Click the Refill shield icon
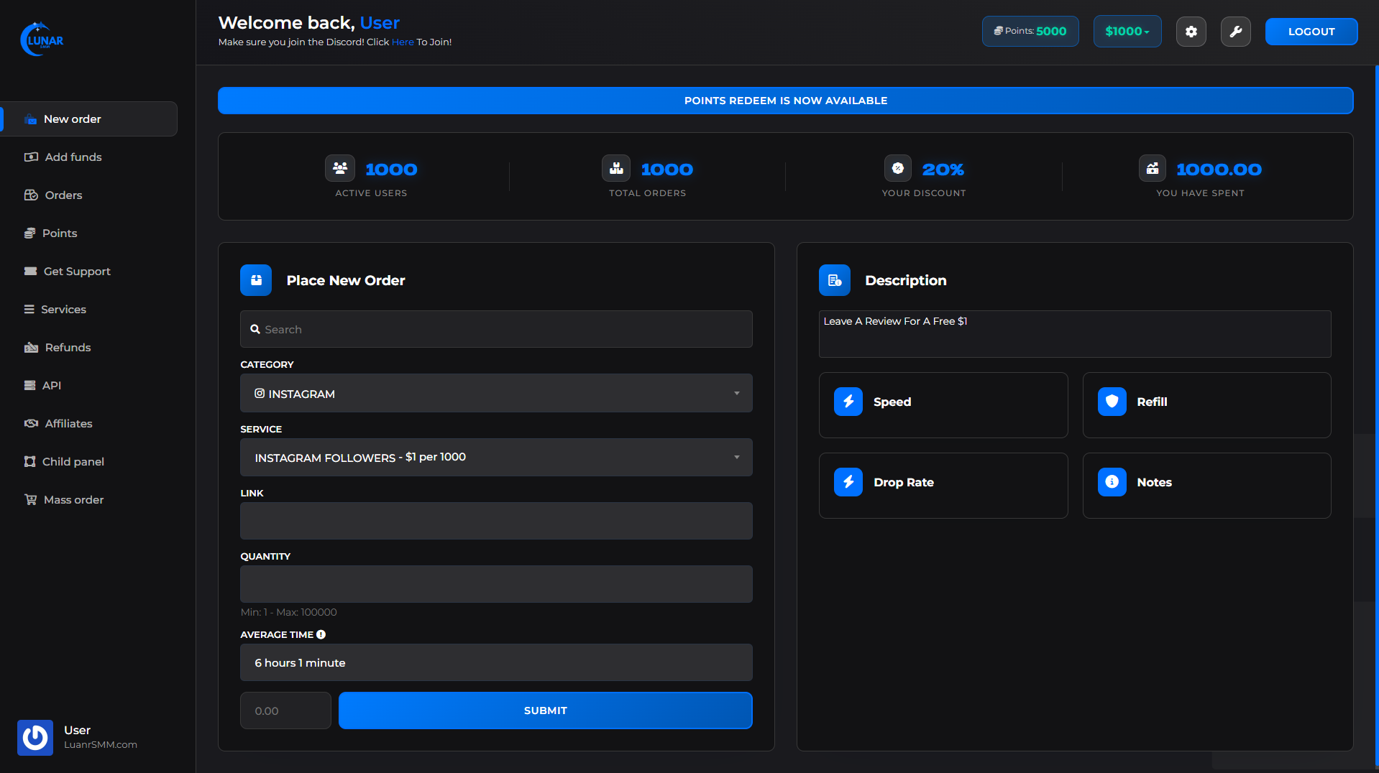 click(x=1112, y=402)
